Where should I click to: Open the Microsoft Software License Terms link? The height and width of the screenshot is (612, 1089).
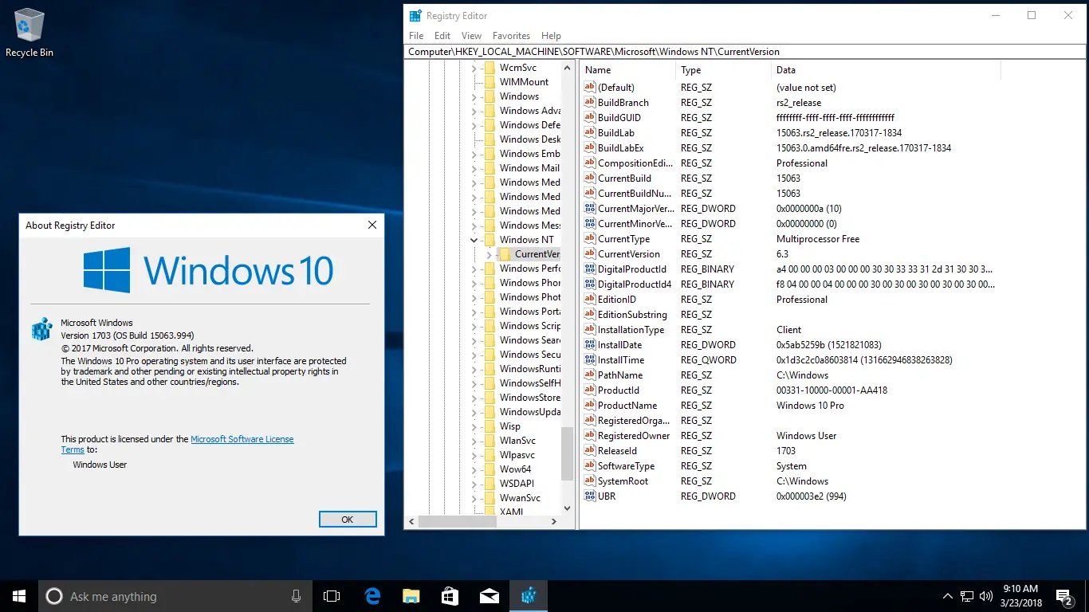(x=242, y=439)
